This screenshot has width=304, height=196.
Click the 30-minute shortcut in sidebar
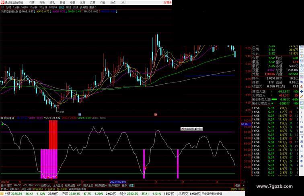pyautogui.click(x=302, y=127)
